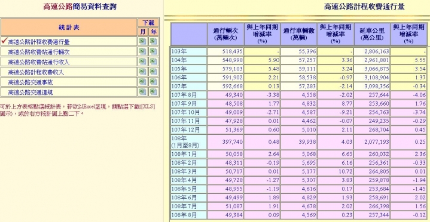Click the 月 download column header
Viewport: 430px width, 222px height.
pyautogui.click(x=142, y=32)
